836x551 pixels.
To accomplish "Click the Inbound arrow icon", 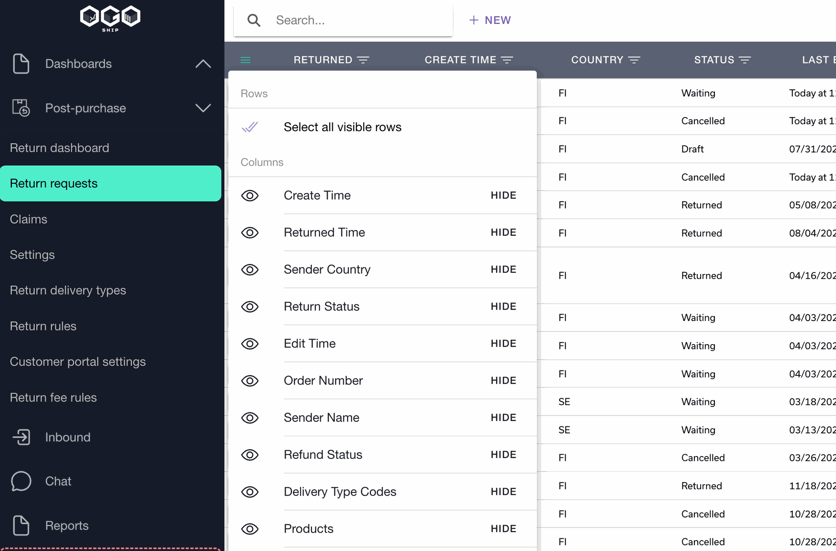I will [21, 437].
